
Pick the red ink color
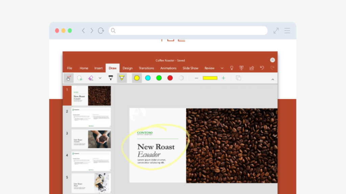[x=170, y=78]
